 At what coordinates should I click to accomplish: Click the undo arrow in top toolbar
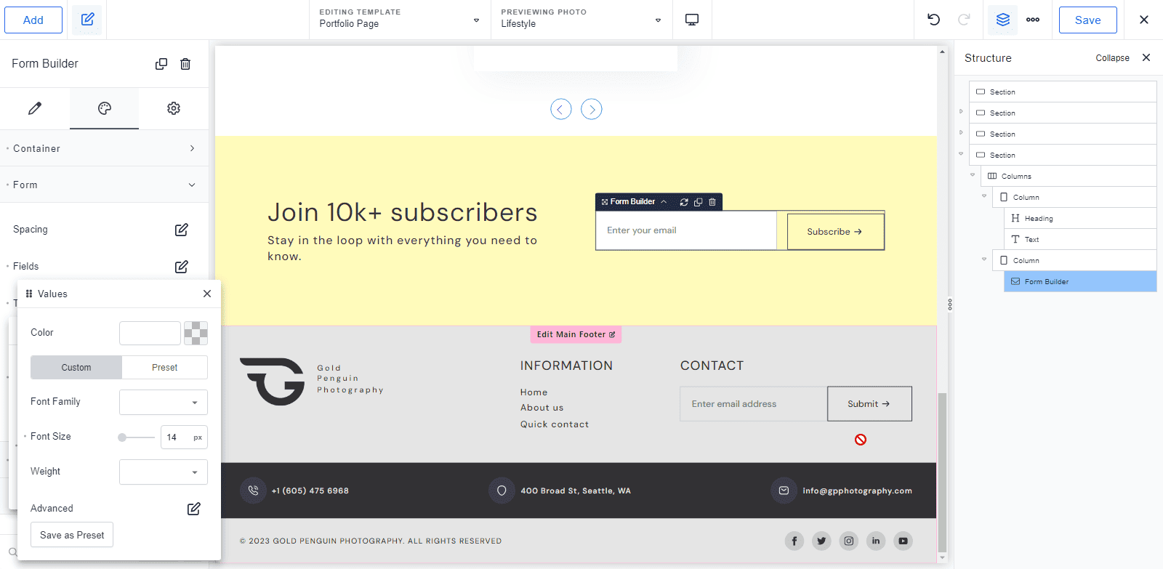(934, 20)
